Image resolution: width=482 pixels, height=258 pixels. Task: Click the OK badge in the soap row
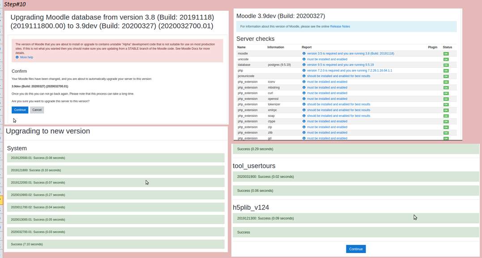[446, 116]
